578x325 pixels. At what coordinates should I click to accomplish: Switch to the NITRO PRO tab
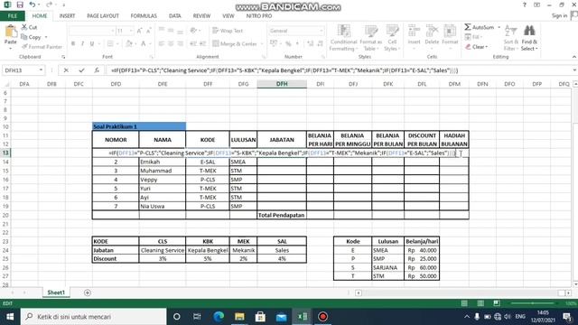[x=259, y=16]
